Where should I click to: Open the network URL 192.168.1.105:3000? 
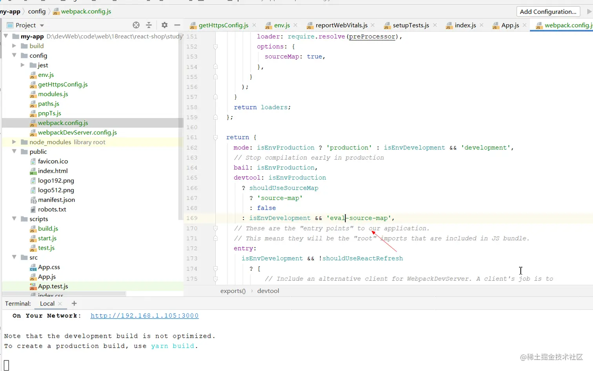(144, 316)
